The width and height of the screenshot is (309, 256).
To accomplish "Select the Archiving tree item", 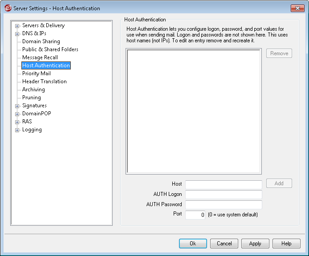I will coord(33,89).
